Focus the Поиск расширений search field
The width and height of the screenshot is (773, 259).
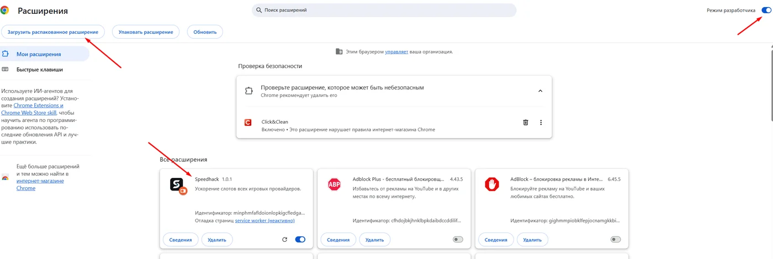(x=384, y=10)
